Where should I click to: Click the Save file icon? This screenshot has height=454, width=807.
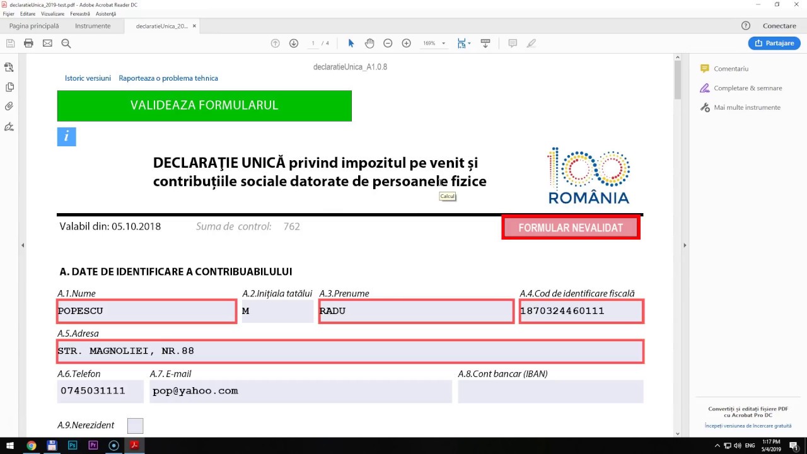pos(10,44)
